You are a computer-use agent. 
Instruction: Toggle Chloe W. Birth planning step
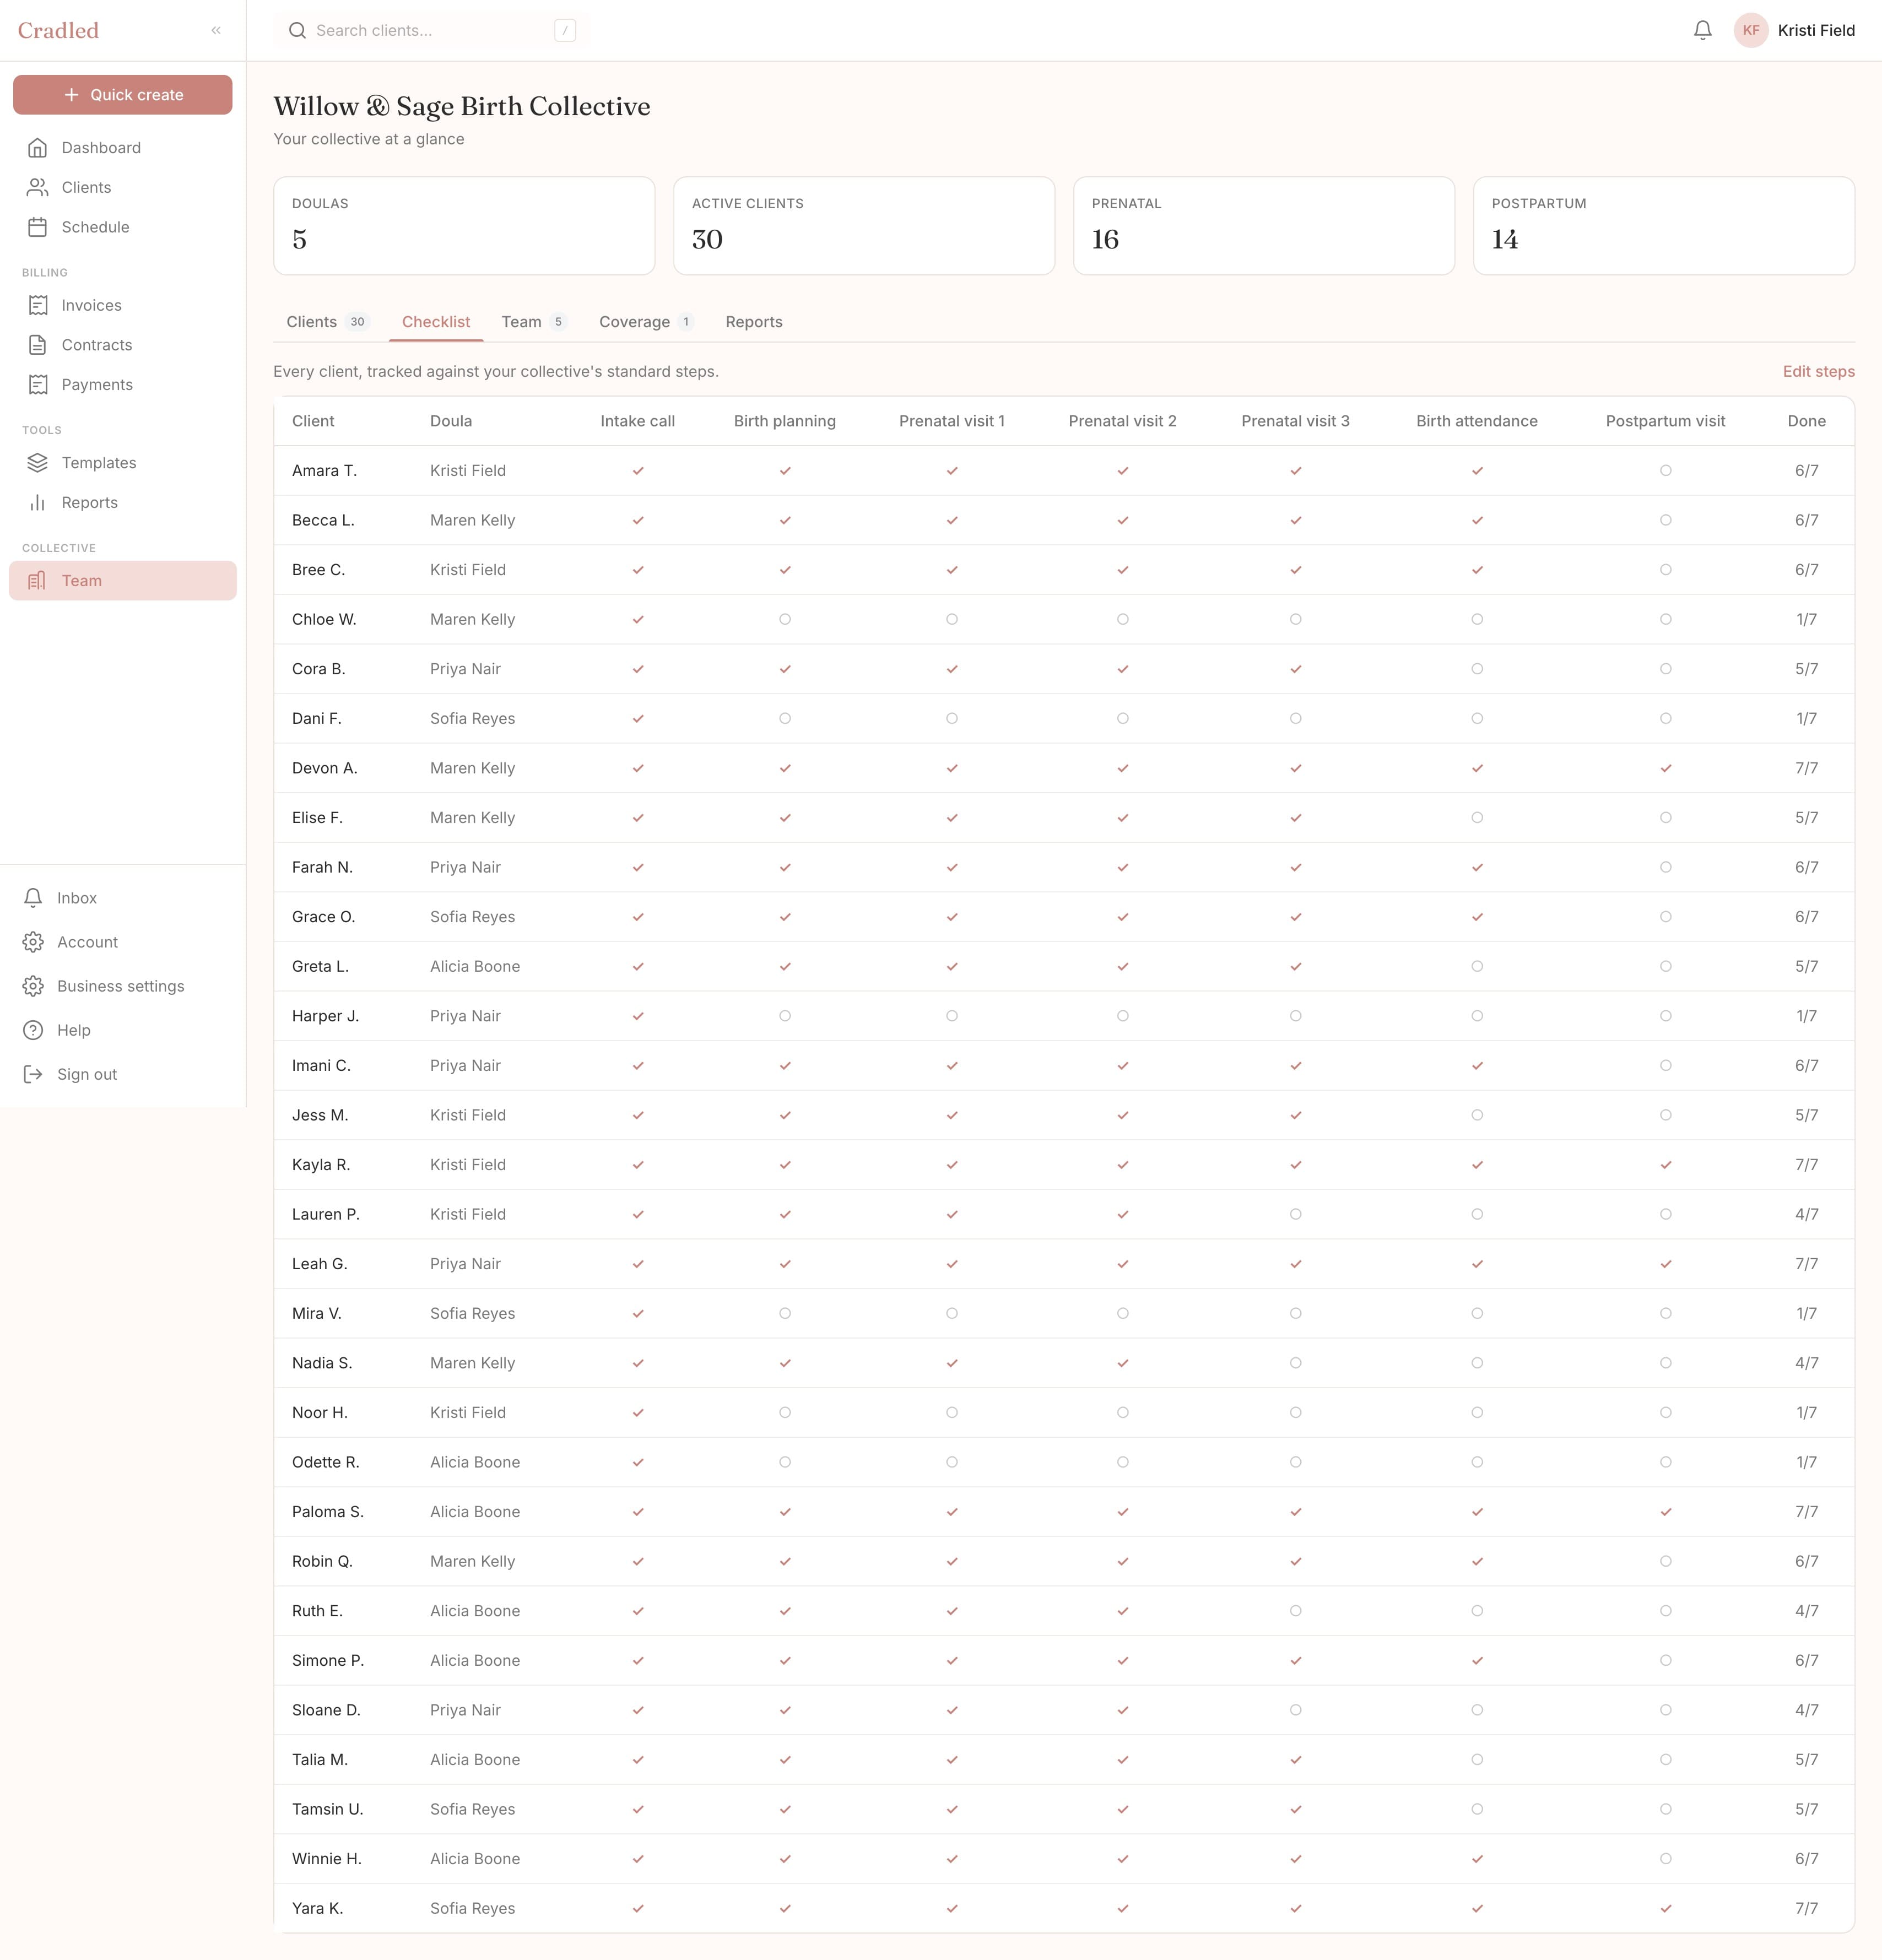click(785, 619)
